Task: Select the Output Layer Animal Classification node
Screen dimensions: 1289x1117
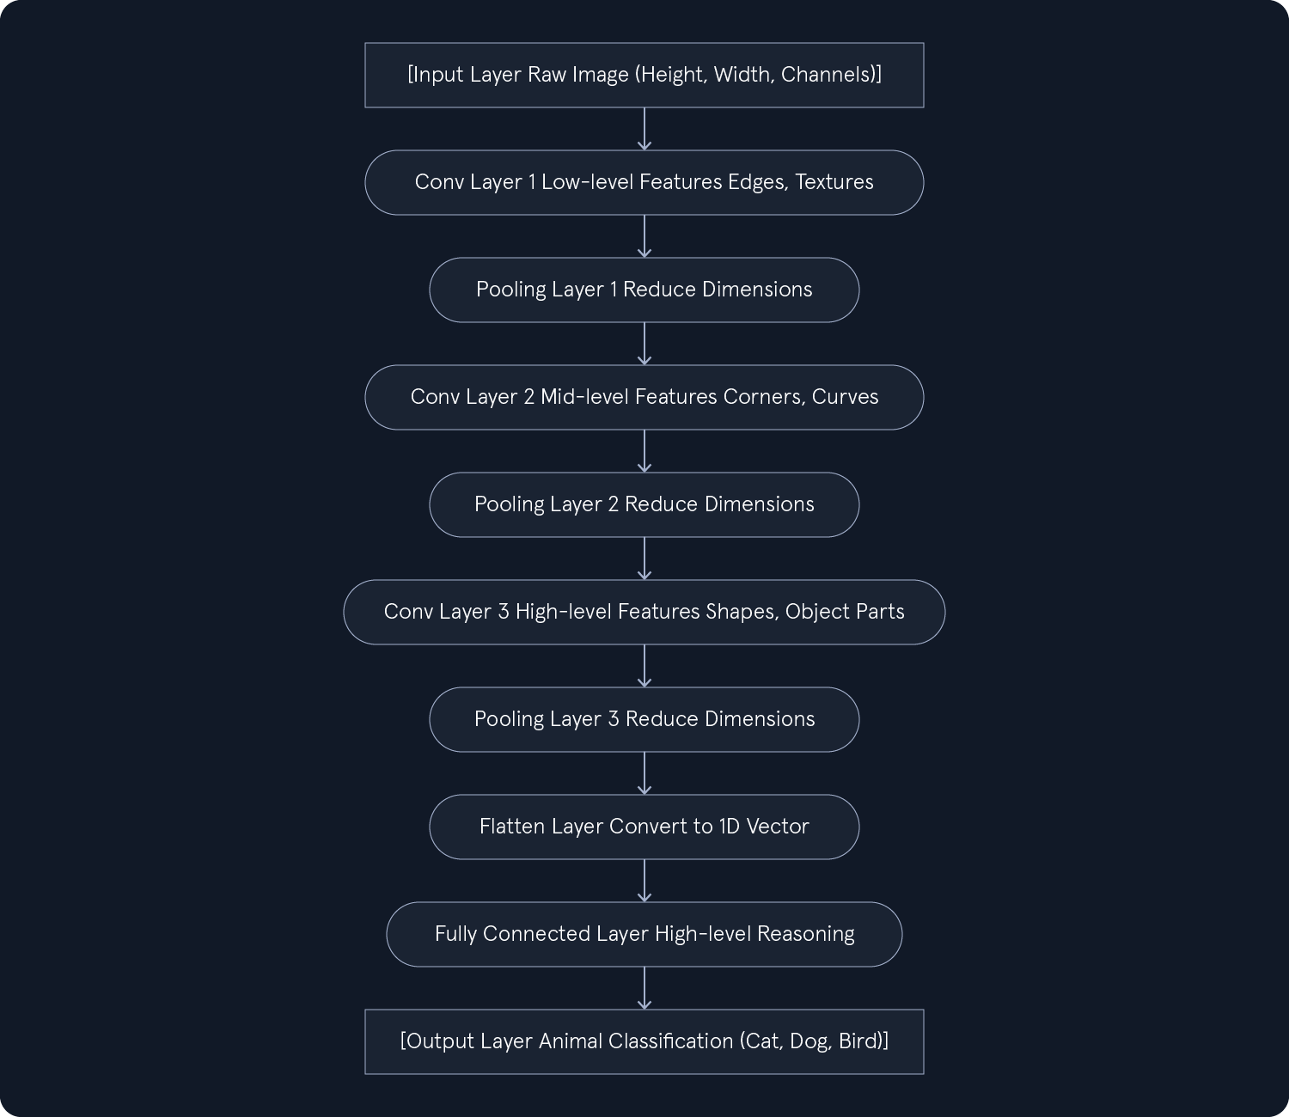Action: pos(644,1041)
